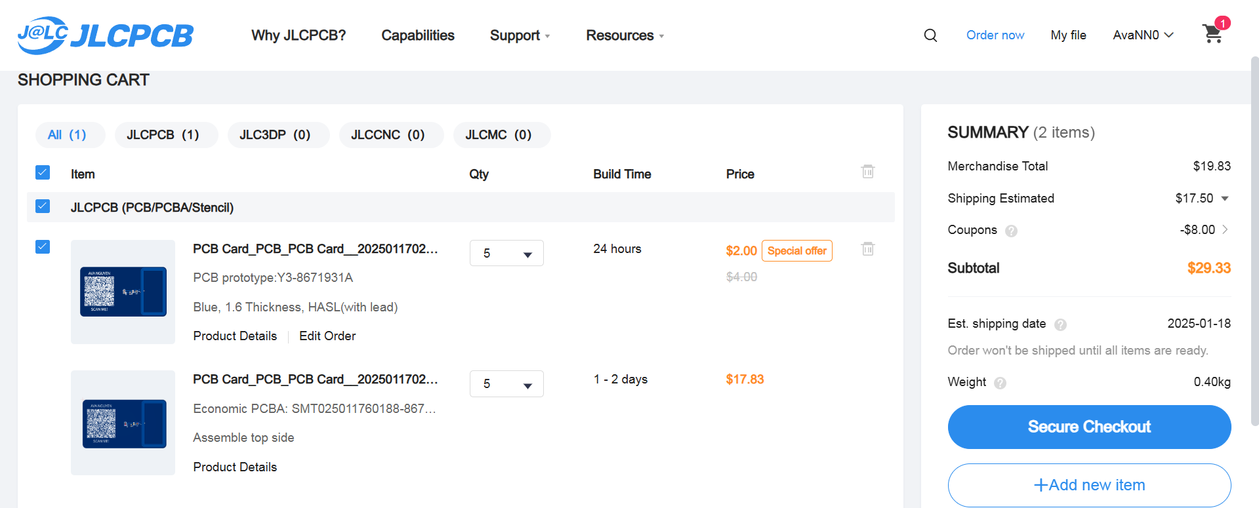Click the 0.40kg weight value

coord(1212,382)
